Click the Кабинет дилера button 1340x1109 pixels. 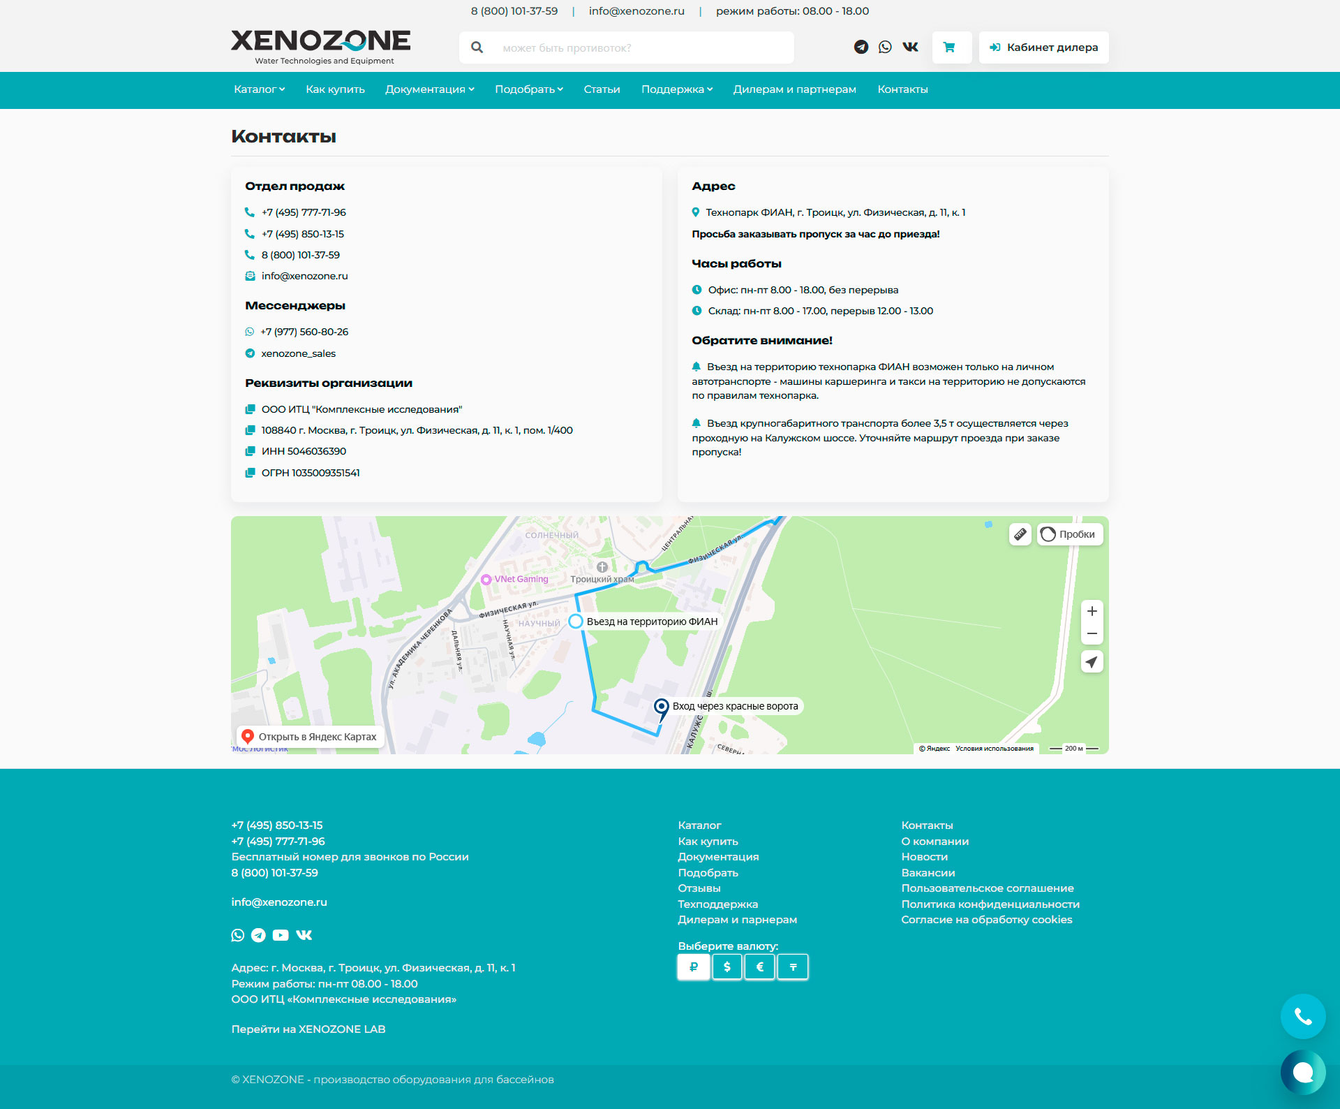click(x=1043, y=47)
